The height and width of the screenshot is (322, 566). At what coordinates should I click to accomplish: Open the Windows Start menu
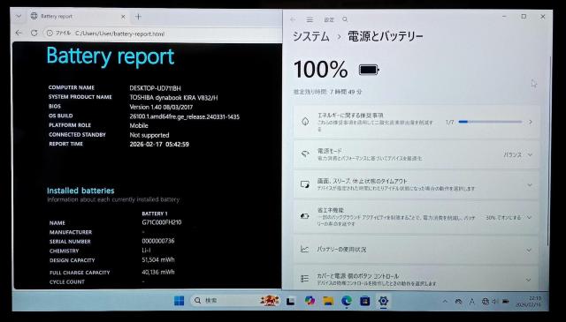(179, 301)
